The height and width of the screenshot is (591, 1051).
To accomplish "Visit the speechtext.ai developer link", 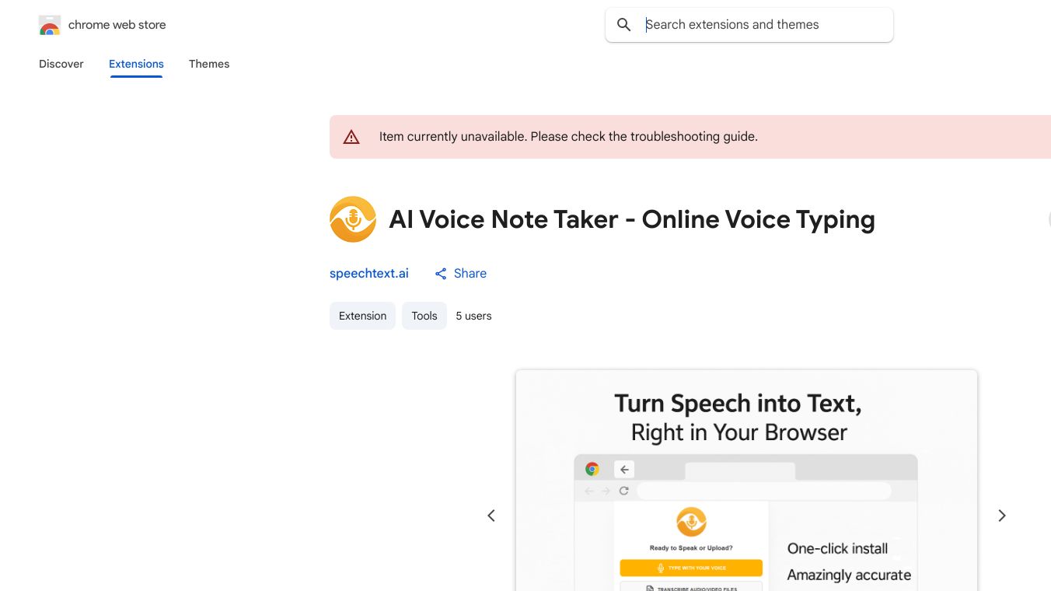I will 369,273.
